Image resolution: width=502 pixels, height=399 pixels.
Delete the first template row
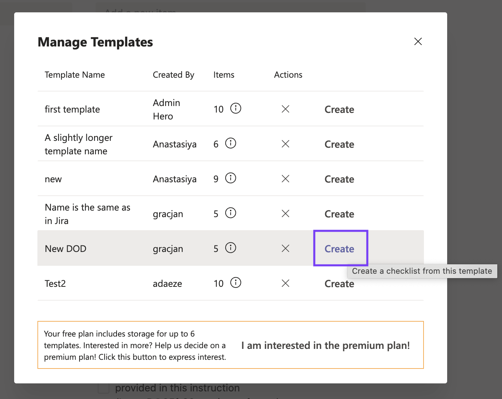click(286, 109)
